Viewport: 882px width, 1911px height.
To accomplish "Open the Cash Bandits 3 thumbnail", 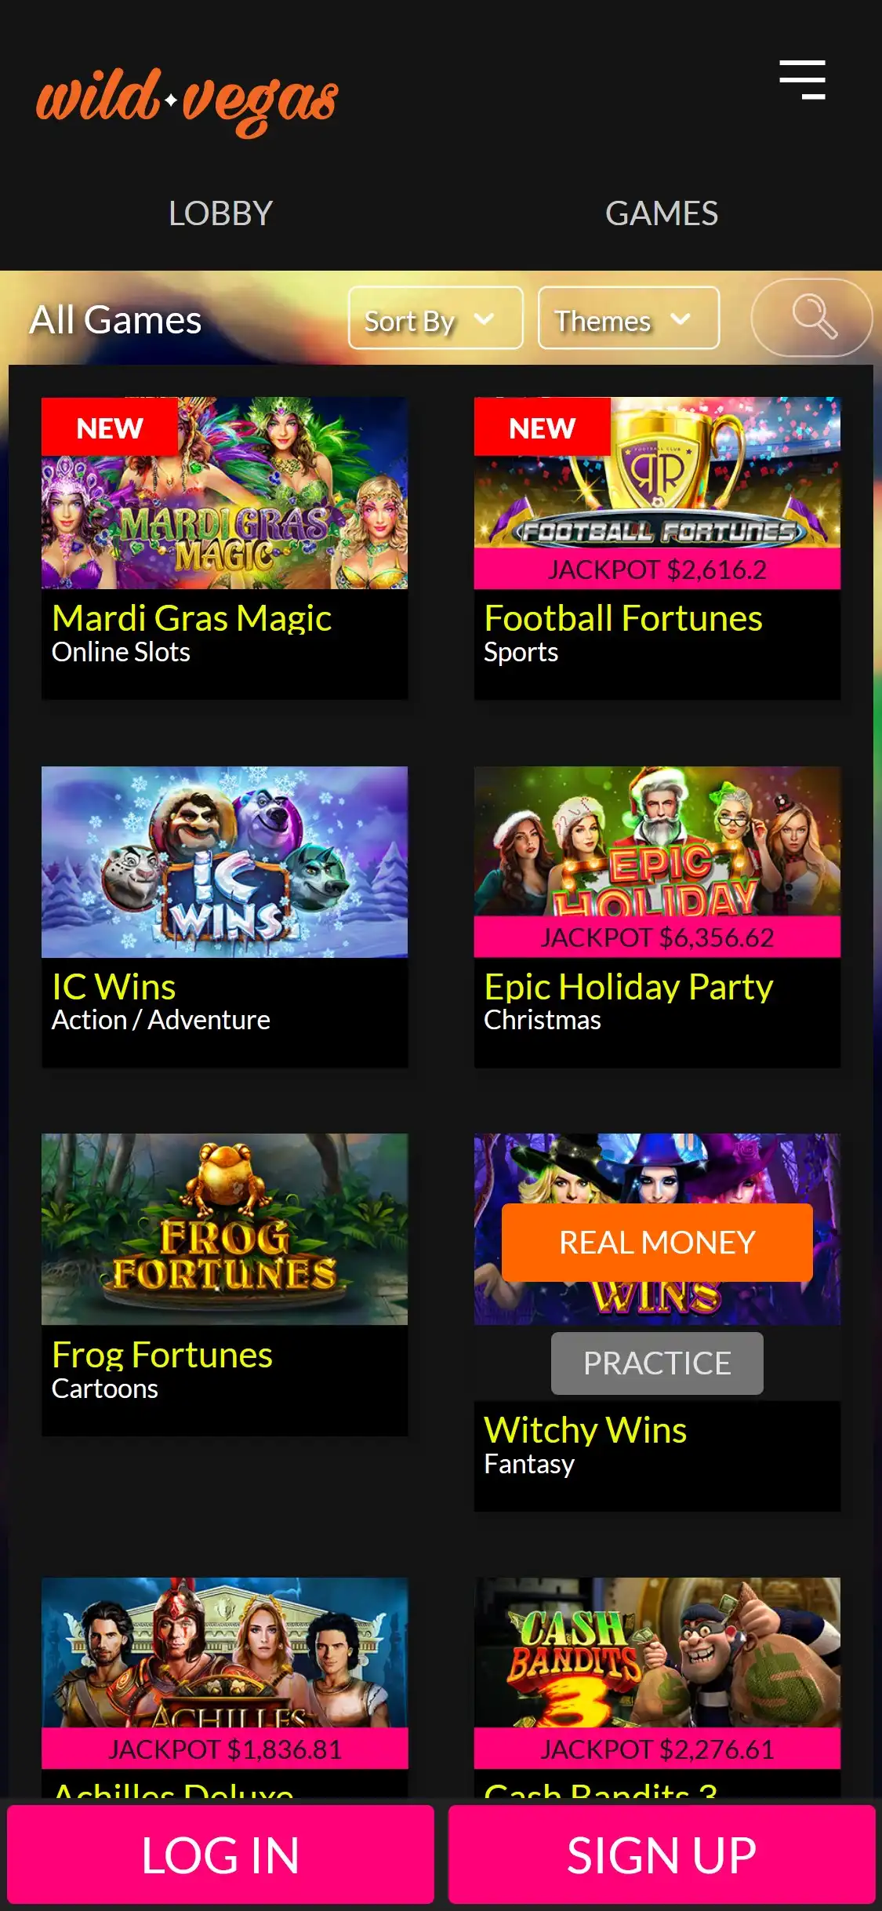I will click(x=657, y=1652).
